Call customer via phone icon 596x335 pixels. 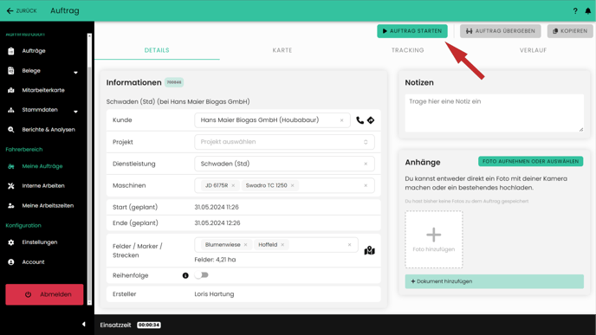pyautogui.click(x=360, y=120)
